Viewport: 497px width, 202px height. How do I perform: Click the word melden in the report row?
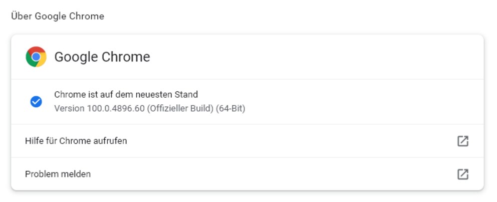(76, 174)
